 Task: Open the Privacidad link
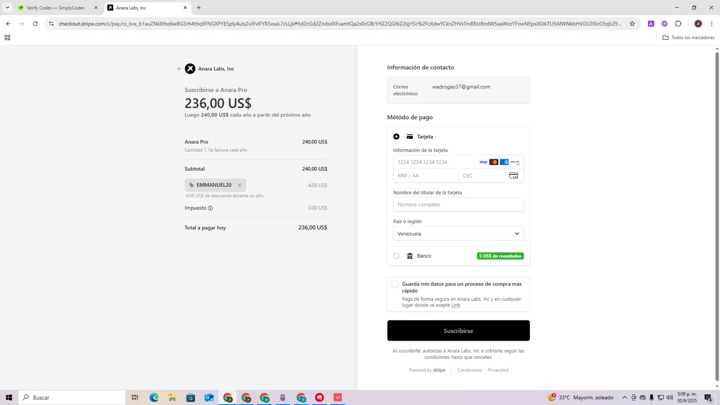[x=498, y=370]
